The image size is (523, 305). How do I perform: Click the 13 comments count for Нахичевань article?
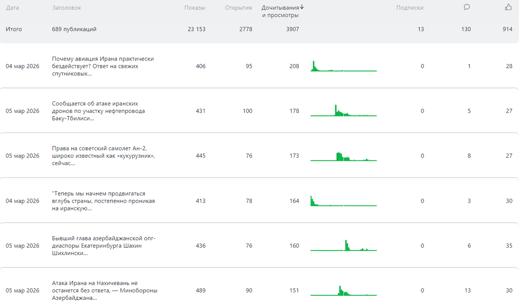pos(468,291)
